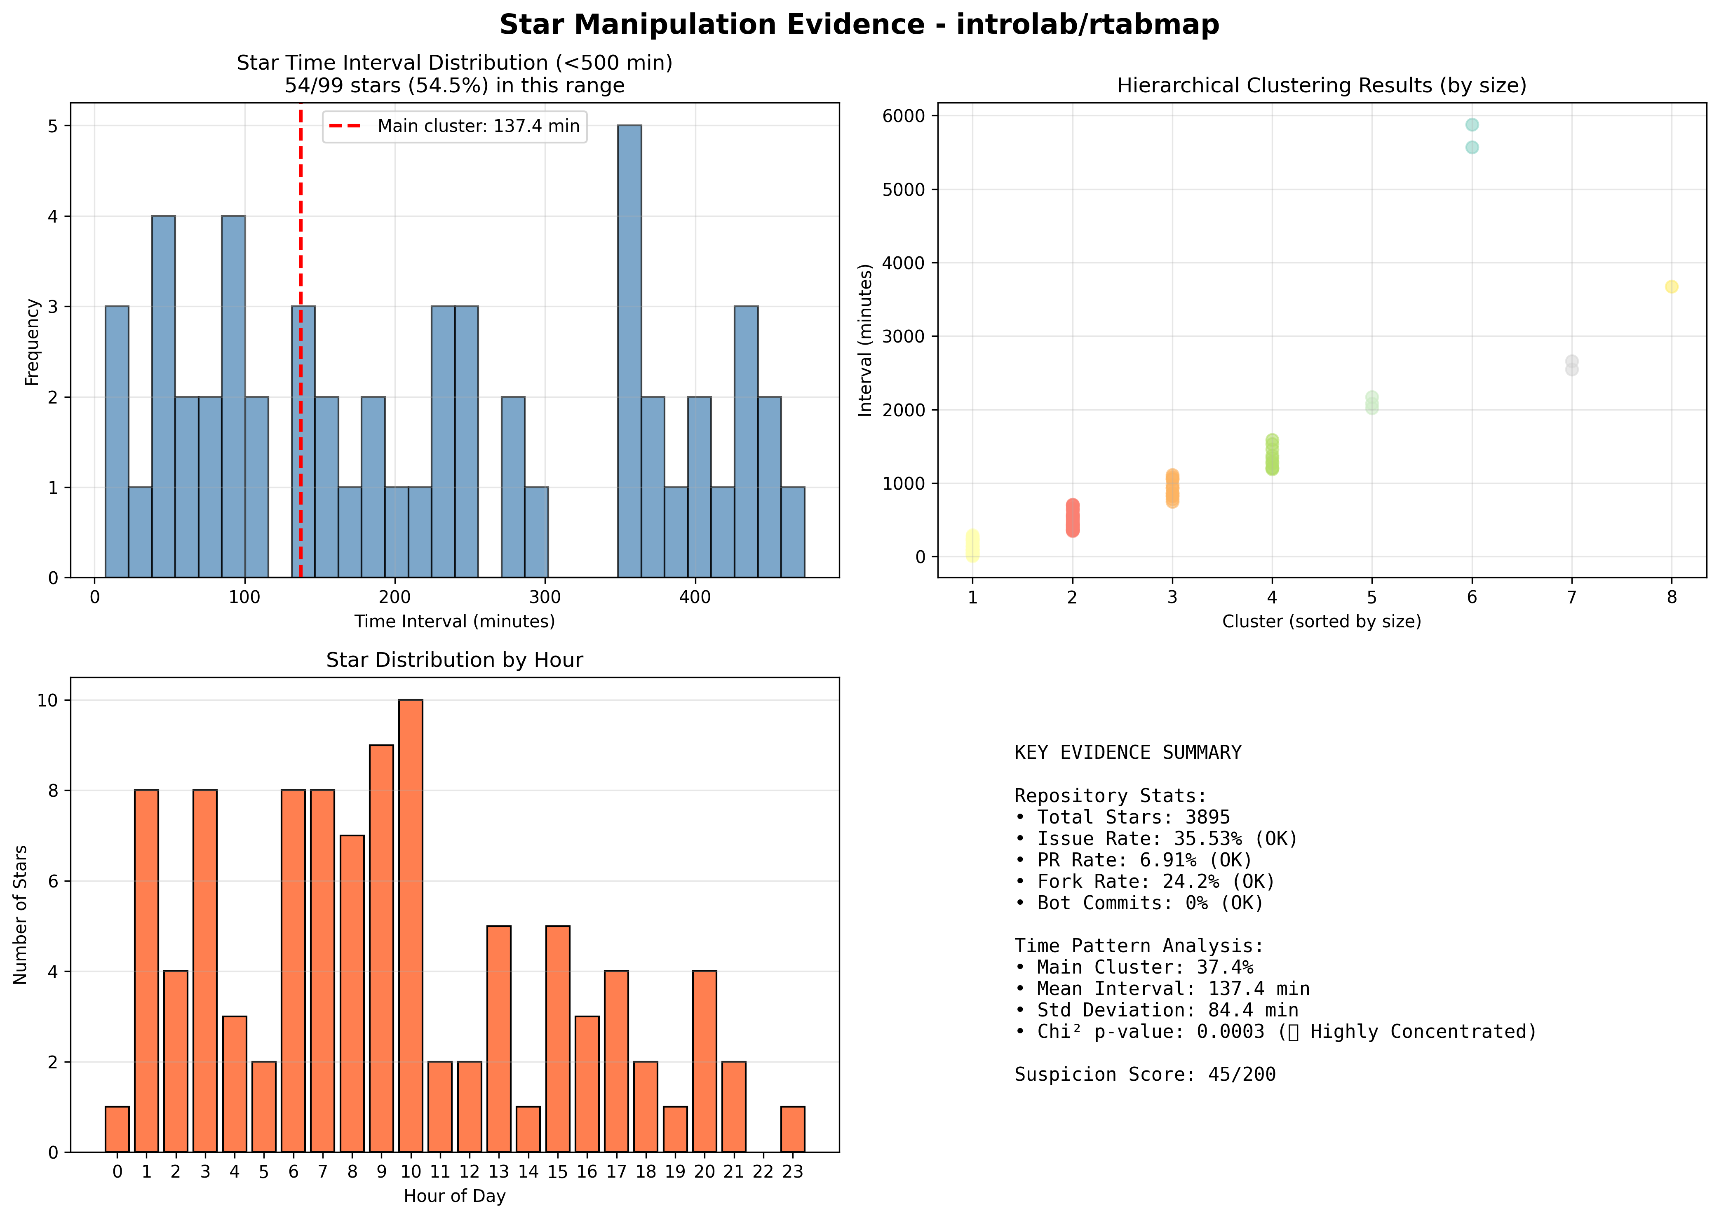Select the upper teal point of cluster 6
This screenshot has height=1218, width=1719.
(x=1472, y=124)
